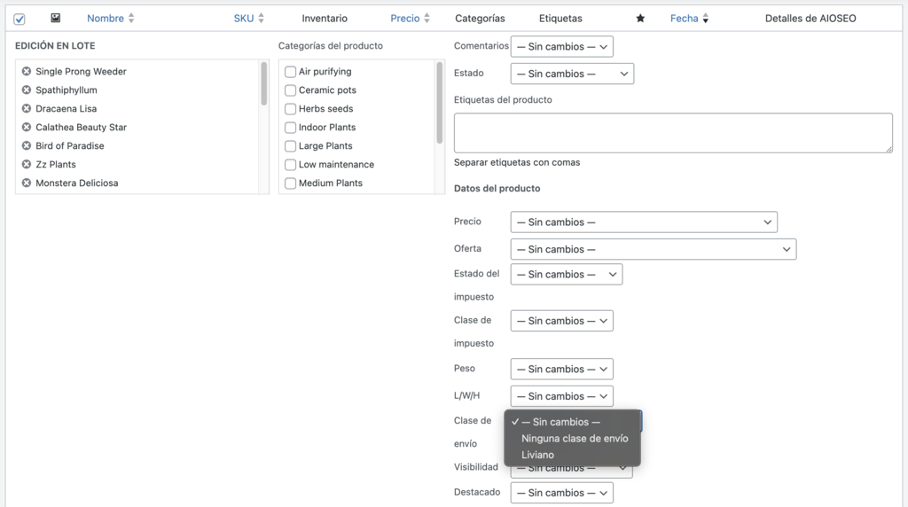Remove Zz Plants from bulk edit
Image resolution: width=908 pixels, height=507 pixels.
[27, 165]
